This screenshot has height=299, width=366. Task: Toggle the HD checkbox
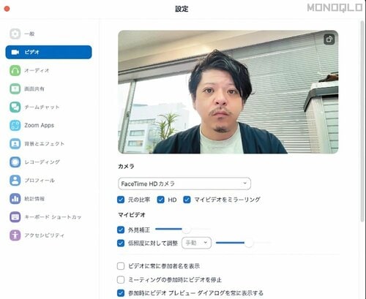[160, 200]
